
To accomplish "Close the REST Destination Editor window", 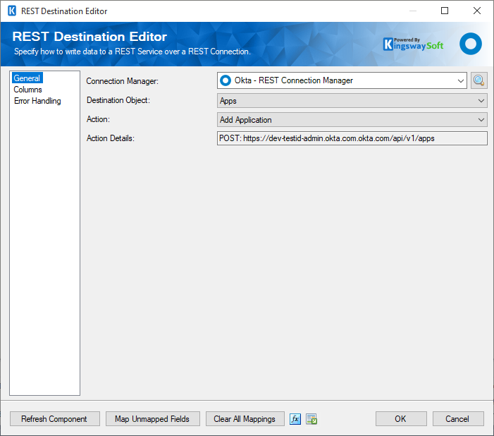I will pos(476,11).
